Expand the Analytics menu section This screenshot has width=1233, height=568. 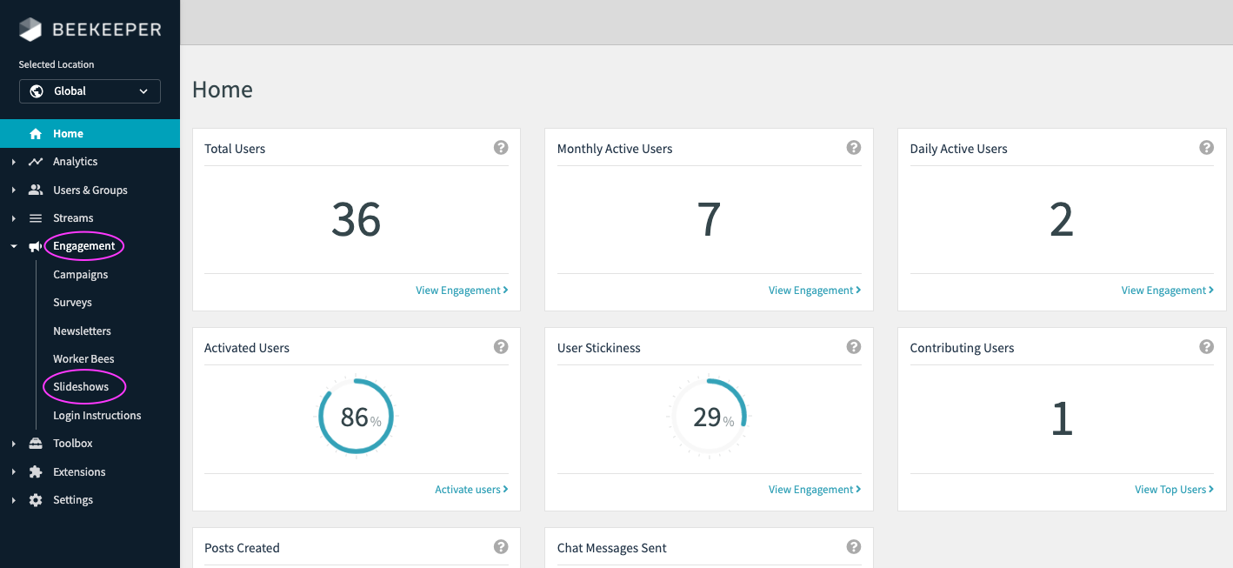14,162
